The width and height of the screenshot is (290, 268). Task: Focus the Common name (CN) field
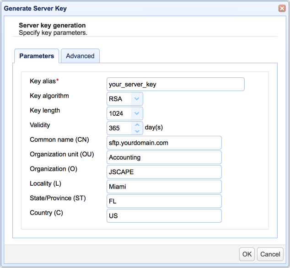(164, 143)
